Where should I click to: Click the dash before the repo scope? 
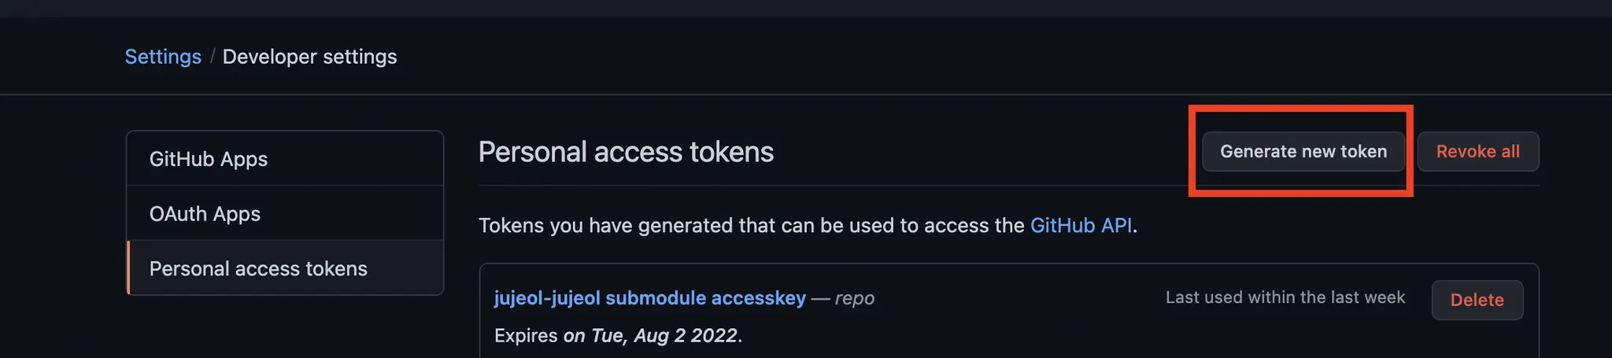click(x=820, y=298)
